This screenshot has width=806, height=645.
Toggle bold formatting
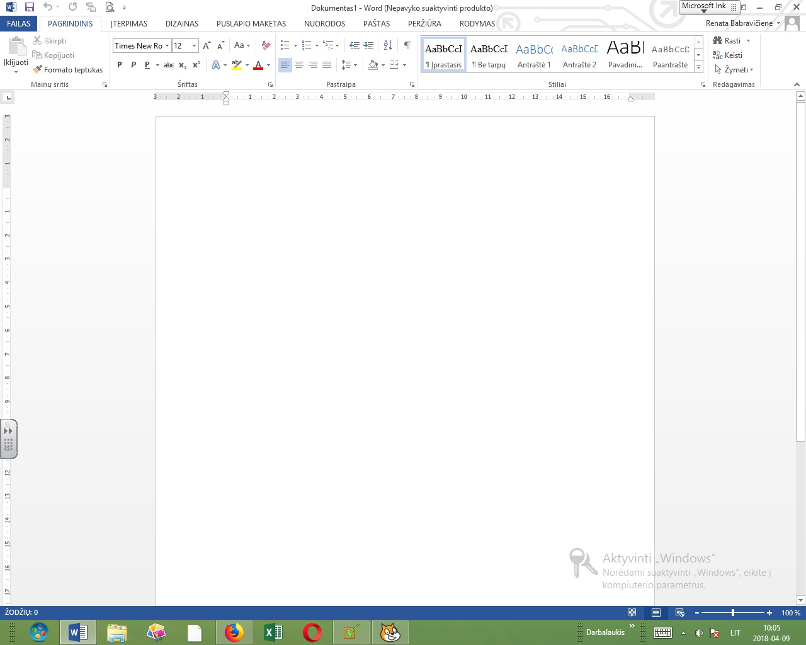click(x=120, y=65)
